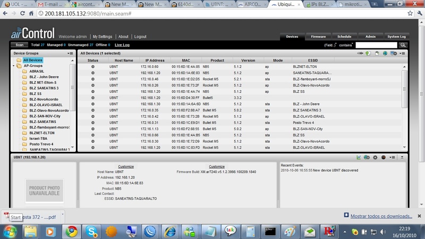Switch to the Devices tab
Image resolution: width=425 pixels, height=239 pixels.
(292, 37)
